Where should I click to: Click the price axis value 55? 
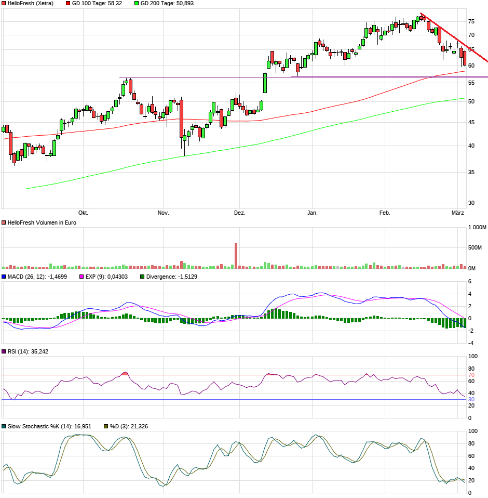click(471, 83)
